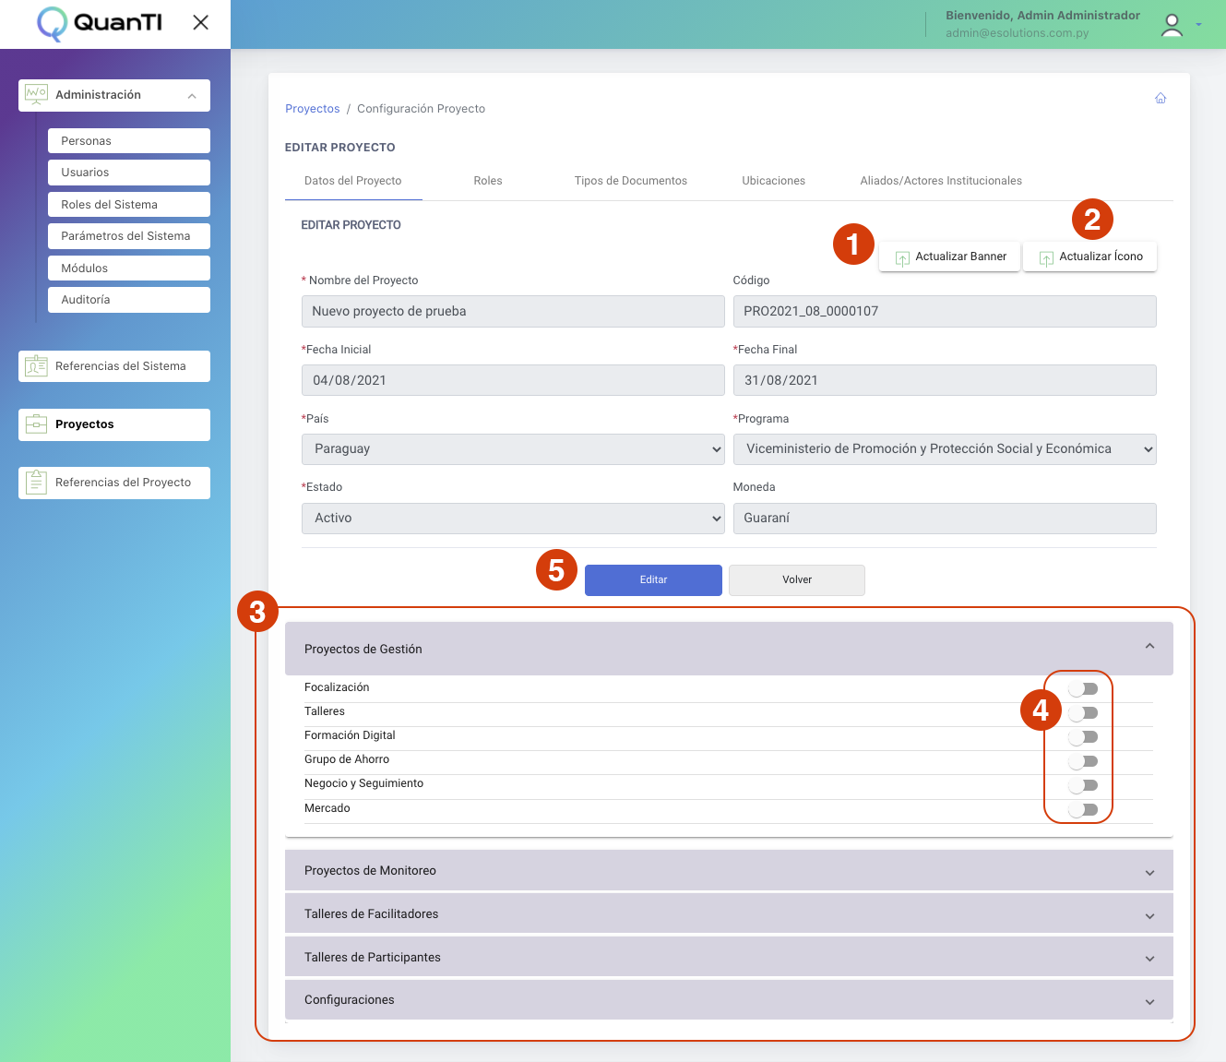Click the Actualizar Ícono button
This screenshot has height=1062, width=1226.
[x=1090, y=257]
